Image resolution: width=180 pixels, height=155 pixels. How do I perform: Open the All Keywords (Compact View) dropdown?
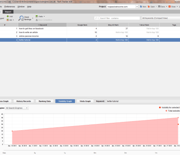point(161,18)
